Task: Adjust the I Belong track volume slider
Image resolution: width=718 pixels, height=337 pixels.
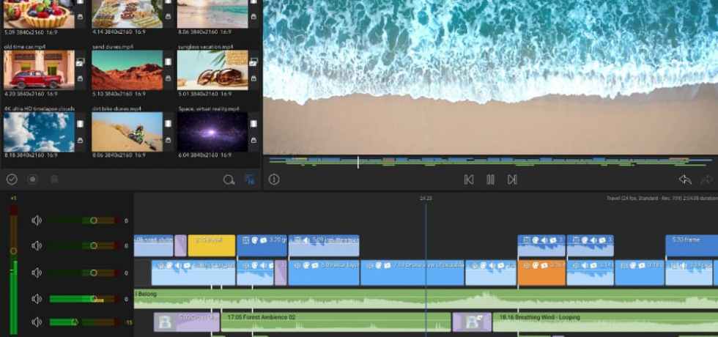Action: (x=93, y=299)
